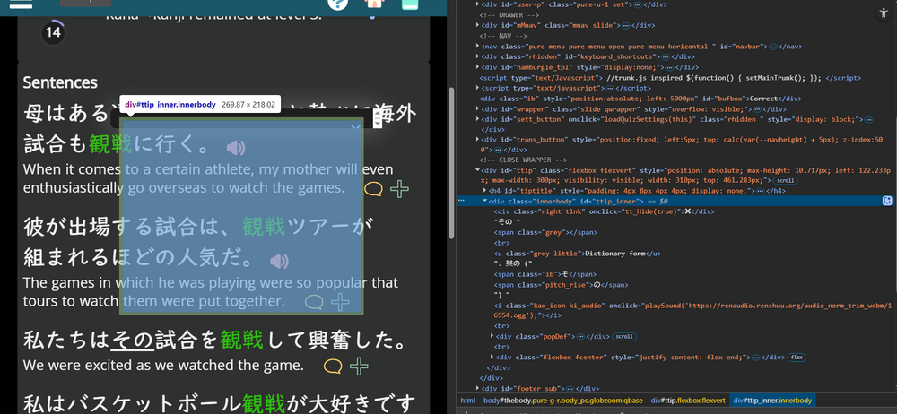Select the span class='grey' line

coord(545,232)
